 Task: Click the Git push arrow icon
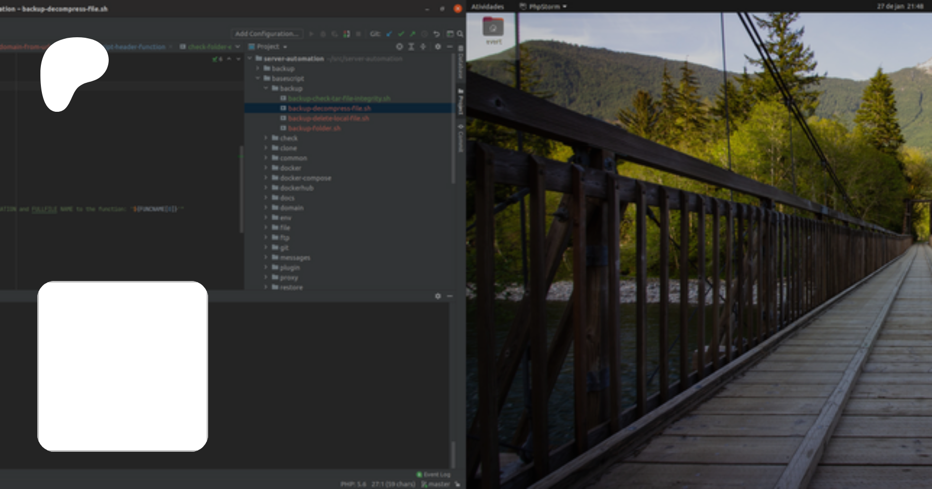pyautogui.click(x=412, y=34)
